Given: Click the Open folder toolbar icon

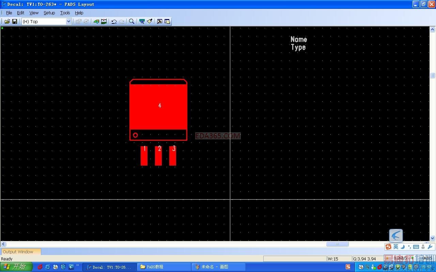Looking at the screenshot, I should point(7,21).
